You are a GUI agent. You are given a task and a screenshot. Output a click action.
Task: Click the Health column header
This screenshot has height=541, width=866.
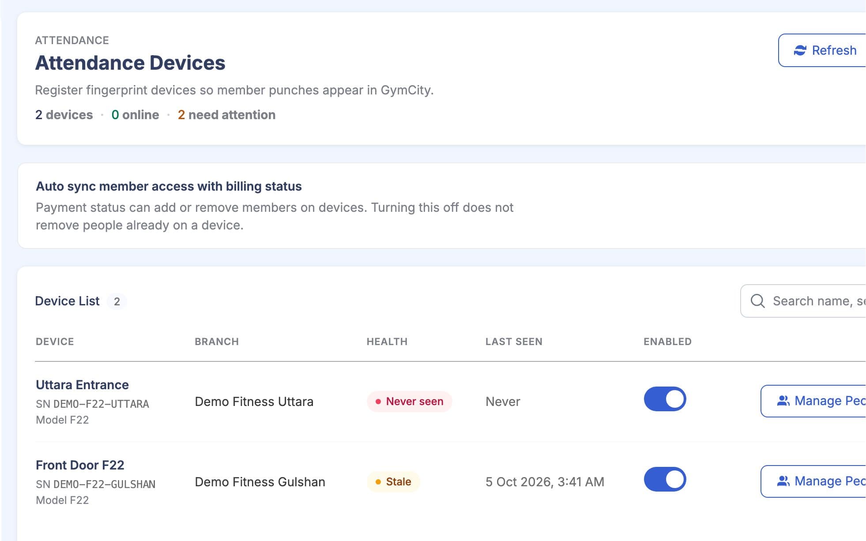(x=387, y=342)
